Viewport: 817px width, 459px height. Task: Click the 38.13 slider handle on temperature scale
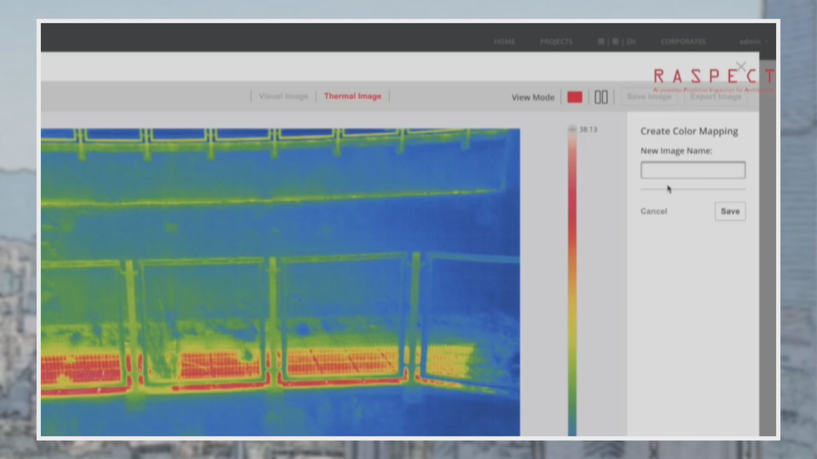[x=572, y=129]
